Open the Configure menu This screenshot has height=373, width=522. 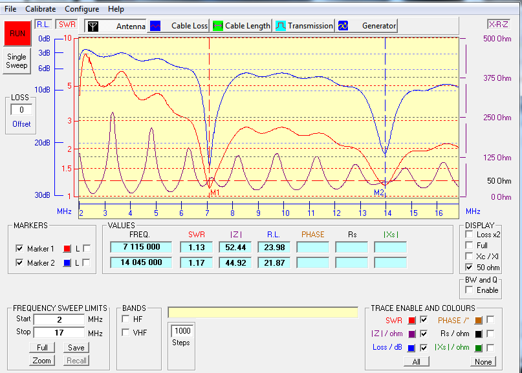[x=82, y=9]
